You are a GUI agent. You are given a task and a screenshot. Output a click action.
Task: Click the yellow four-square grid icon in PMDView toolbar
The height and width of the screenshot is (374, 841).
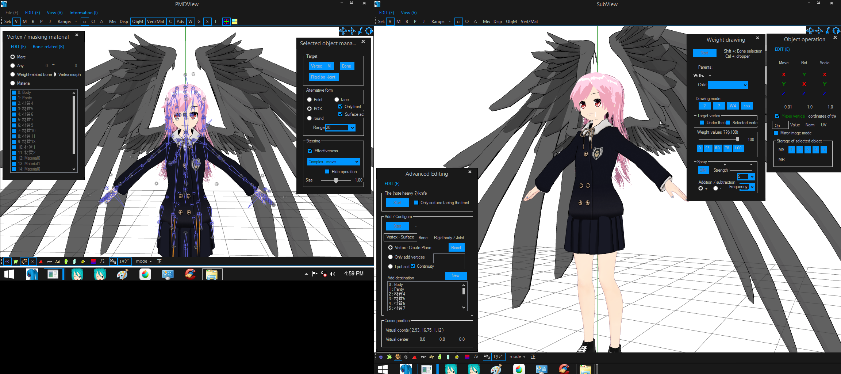pos(235,22)
